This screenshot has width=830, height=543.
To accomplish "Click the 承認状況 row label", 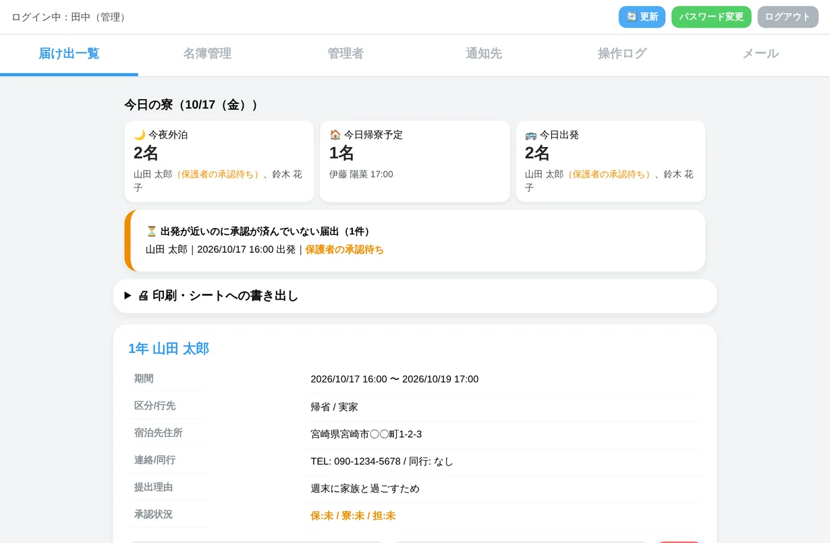I will pyautogui.click(x=153, y=514).
